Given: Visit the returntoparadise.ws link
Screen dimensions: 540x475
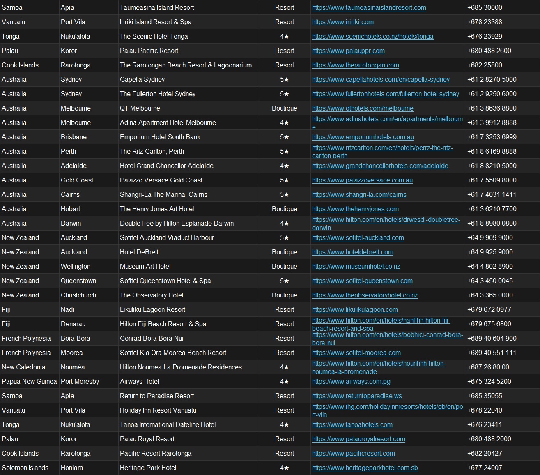Looking at the screenshot, I should [x=357, y=396].
